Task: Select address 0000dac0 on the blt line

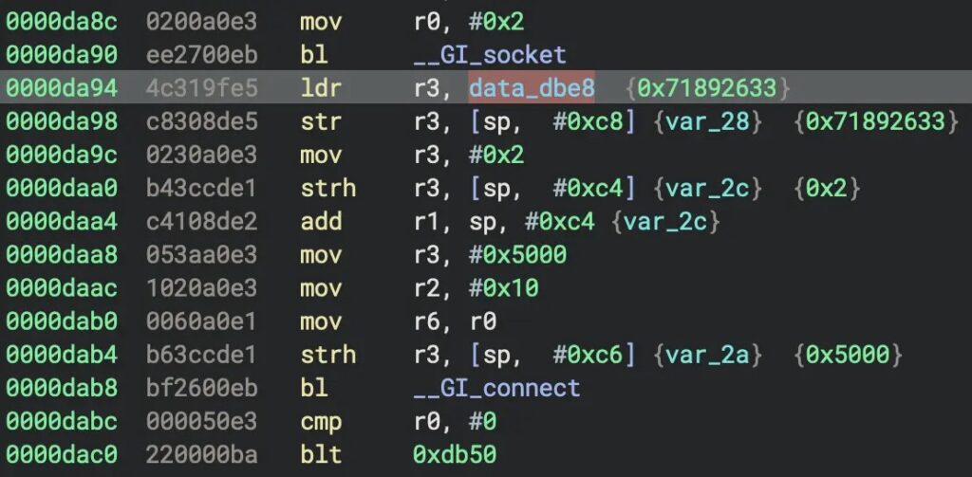Action: (x=61, y=454)
